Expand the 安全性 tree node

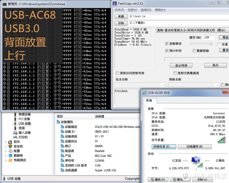click(6, 146)
